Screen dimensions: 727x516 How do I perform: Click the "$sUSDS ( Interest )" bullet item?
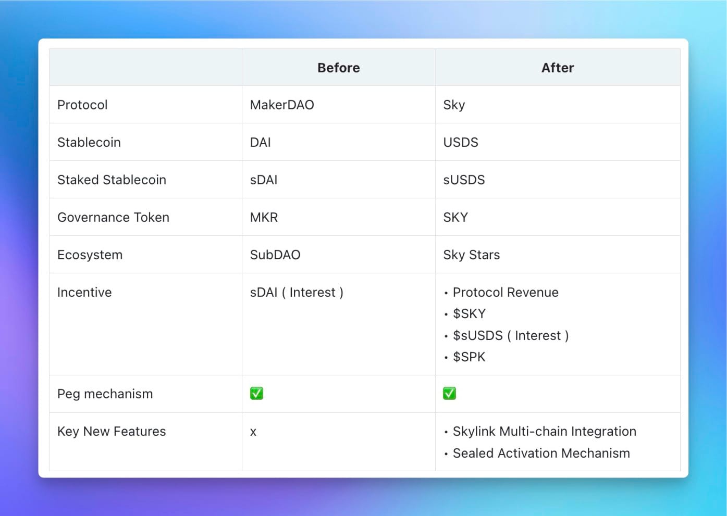pos(511,335)
